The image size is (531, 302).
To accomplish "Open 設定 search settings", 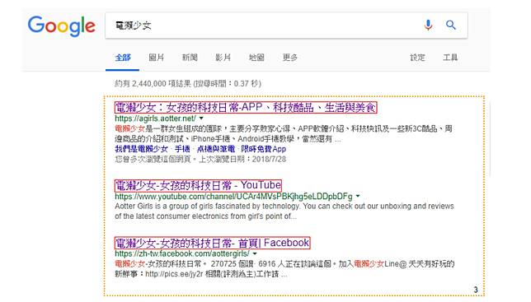I will 417,58.
